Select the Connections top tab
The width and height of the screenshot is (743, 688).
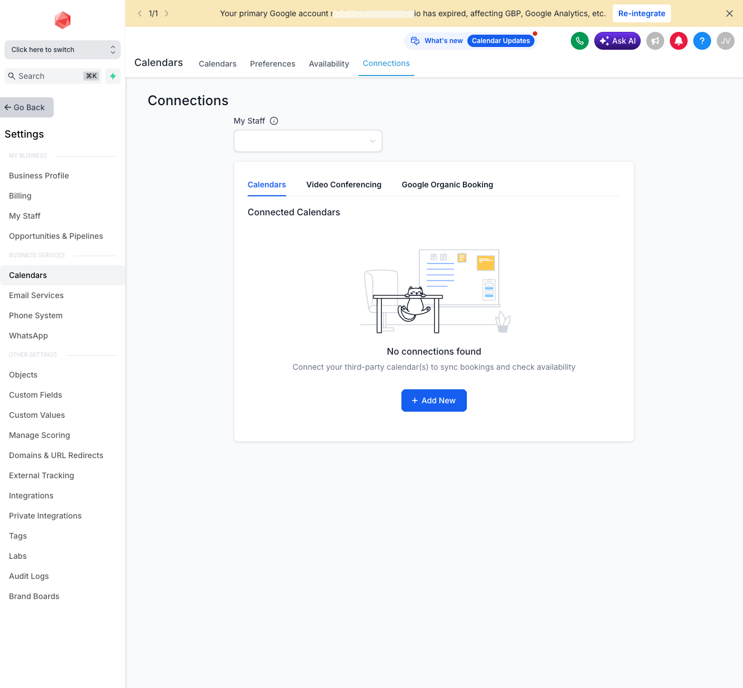tap(386, 63)
